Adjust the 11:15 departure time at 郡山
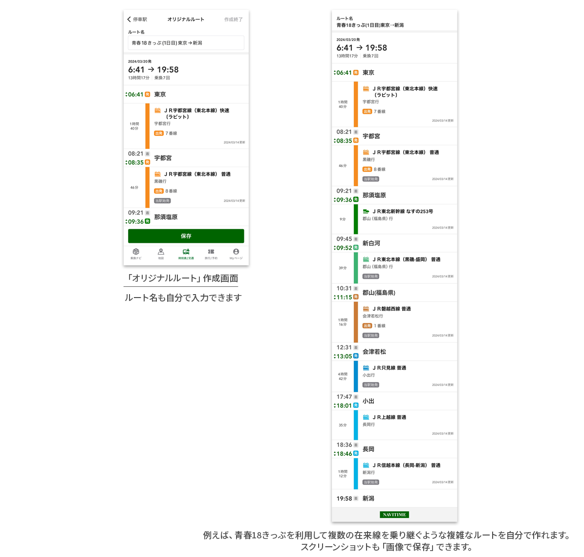 click(344, 297)
